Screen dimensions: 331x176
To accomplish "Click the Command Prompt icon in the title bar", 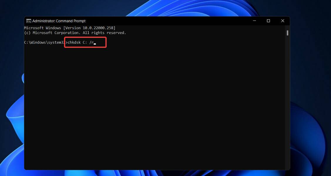I will (x=29, y=21).
